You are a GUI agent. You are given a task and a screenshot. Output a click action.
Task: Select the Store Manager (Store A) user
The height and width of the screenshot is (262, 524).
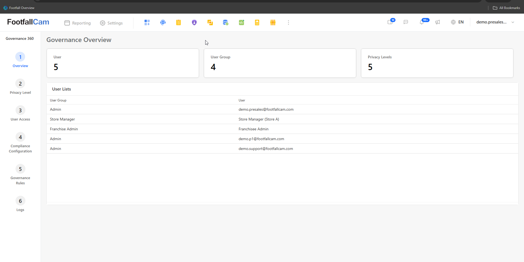coord(259,119)
